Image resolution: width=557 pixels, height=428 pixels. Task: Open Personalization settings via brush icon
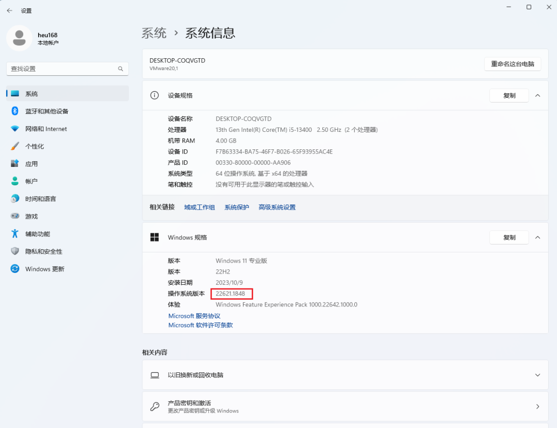click(x=15, y=146)
